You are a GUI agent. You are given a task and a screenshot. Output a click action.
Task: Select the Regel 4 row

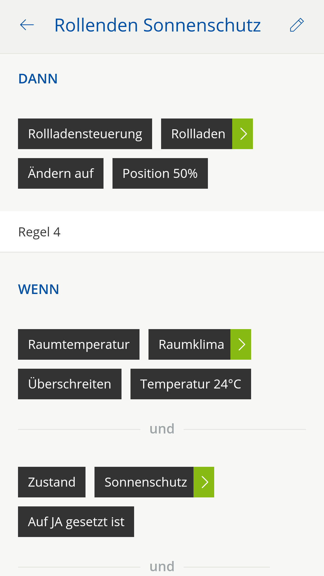coord(162,232)
